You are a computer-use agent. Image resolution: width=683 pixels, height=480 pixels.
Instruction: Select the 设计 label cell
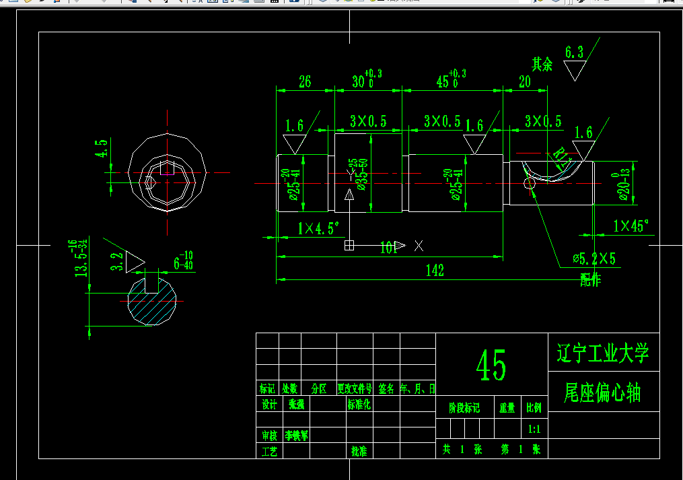point(269,404)
